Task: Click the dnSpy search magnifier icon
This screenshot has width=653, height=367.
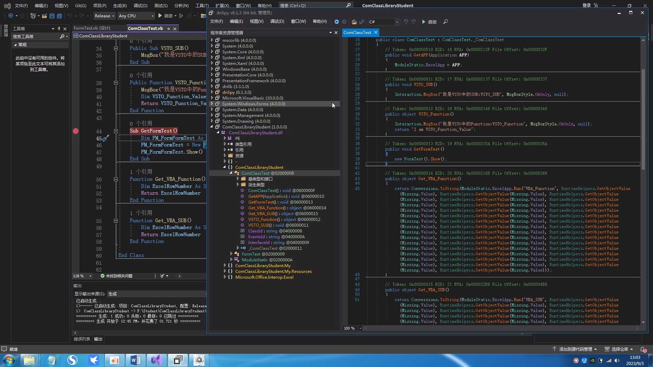Action: coord(446,22)
